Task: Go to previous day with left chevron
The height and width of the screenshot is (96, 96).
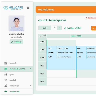Action: click(54, 28)
